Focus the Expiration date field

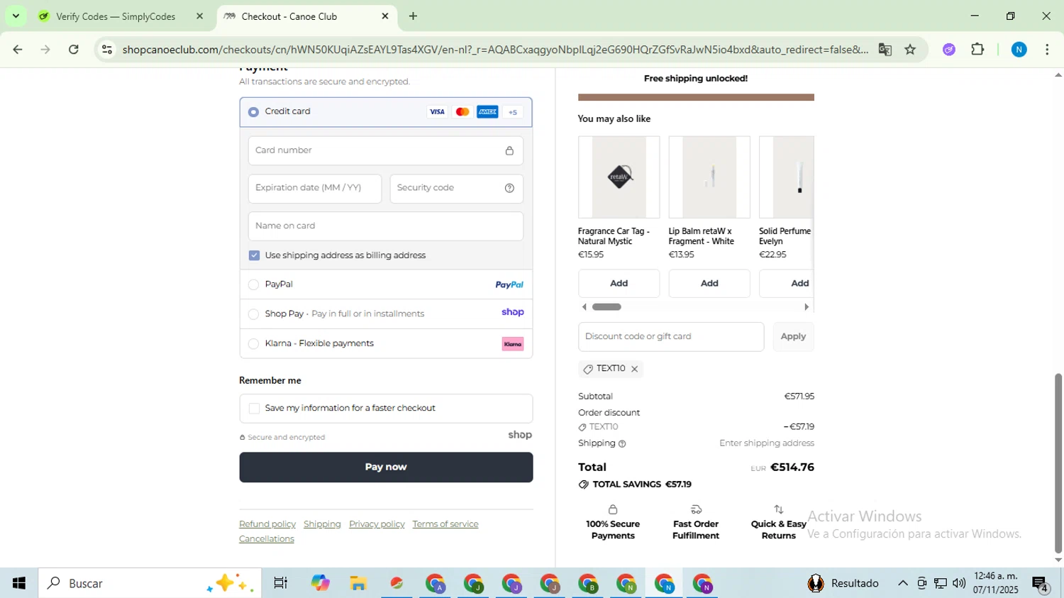click(314, 188)
